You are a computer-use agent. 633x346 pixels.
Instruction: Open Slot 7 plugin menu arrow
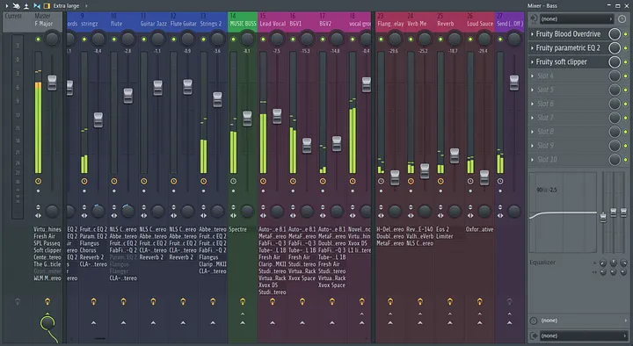[x=532, y=118]
